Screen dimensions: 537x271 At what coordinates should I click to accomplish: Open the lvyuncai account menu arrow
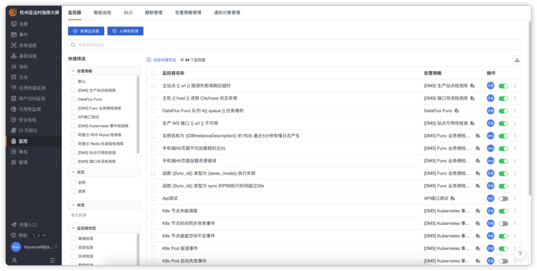[x=56, y=247]
